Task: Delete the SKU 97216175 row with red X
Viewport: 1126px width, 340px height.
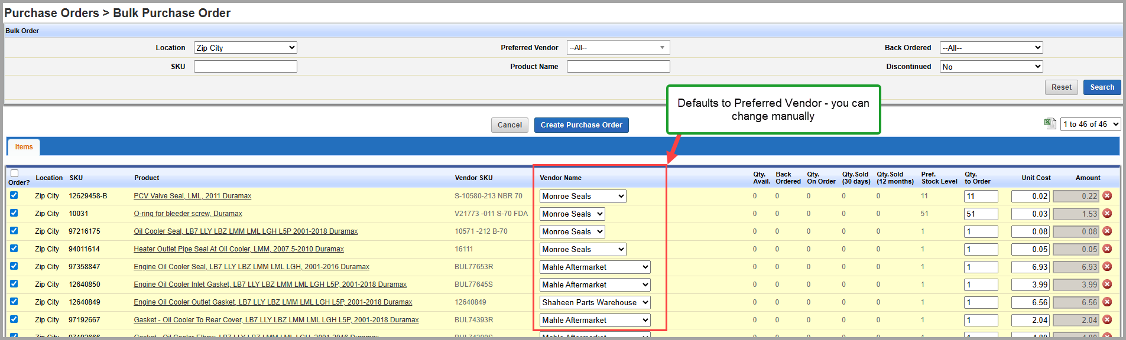Action: pos(1107,231)
